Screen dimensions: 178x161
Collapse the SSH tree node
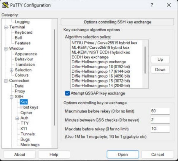[x=11, y=97]
